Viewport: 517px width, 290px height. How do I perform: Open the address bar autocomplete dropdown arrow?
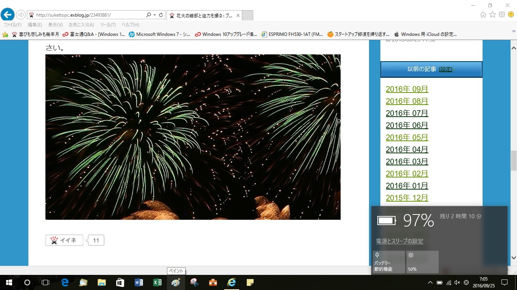154,15
